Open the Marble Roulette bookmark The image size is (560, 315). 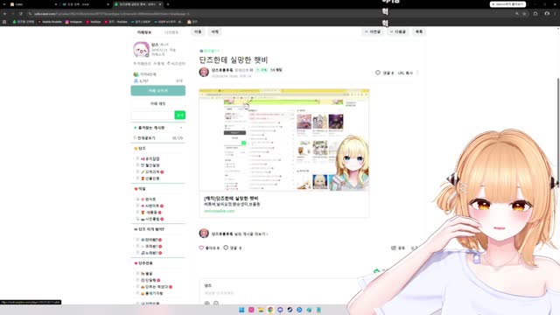point(50,22)
